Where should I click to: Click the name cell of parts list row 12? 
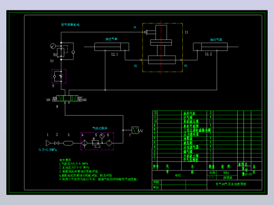tap(194, 113)
